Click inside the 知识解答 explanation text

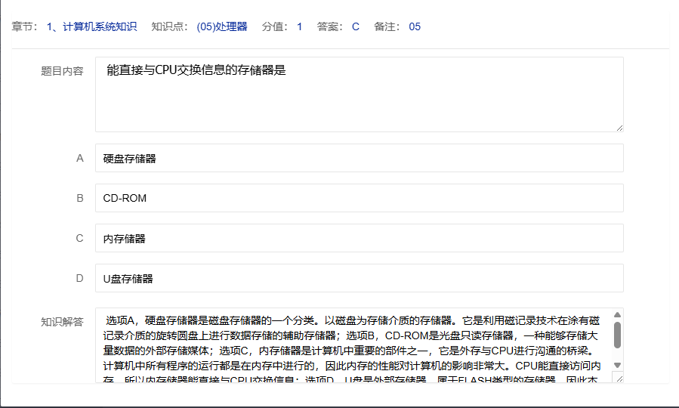tap(351, 344)
